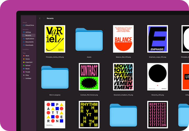Click the Emphasis_Large_V02.png file name
189x131 pixels.
coord(157,57)
